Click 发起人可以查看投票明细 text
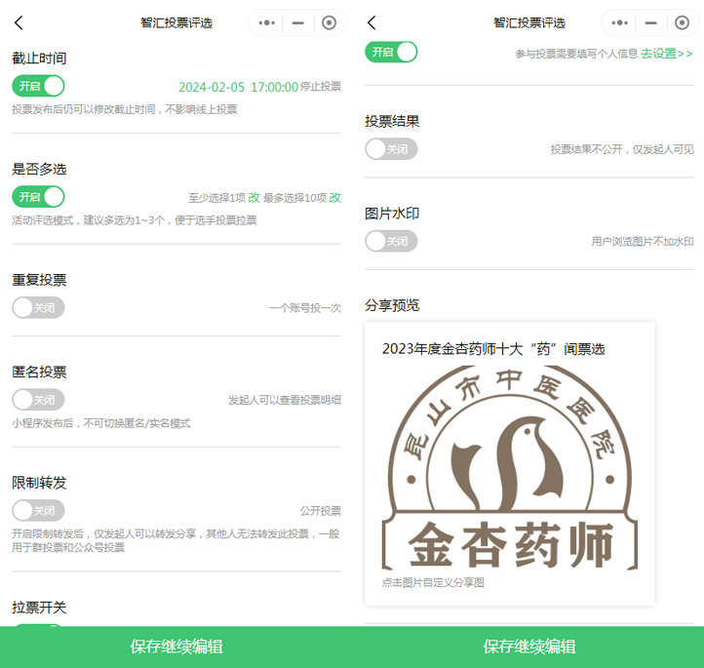 pyautogui.click(x=285, y=400)
